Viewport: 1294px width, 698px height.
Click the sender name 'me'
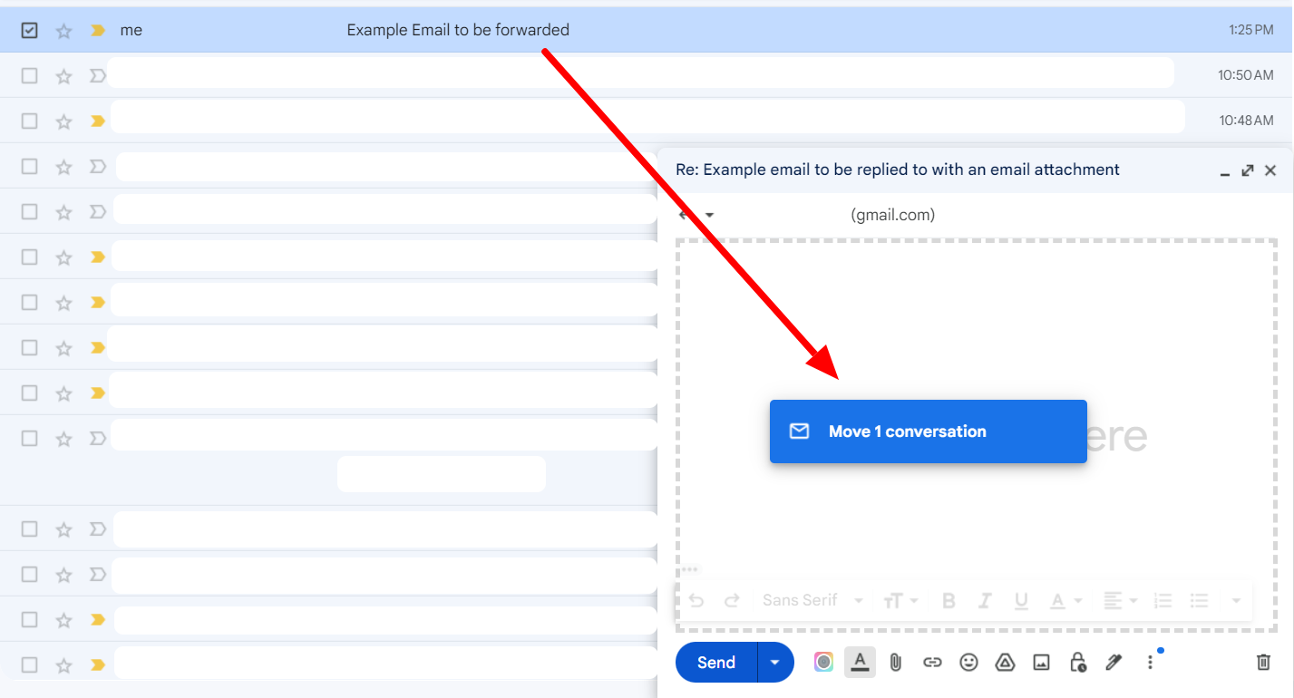pyautogui.click(x=131, y=30)
